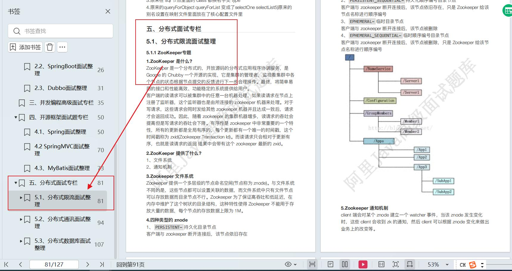The image size is (512, 271).
Task: Toggle the fit width icon
Action: point(410,264)
